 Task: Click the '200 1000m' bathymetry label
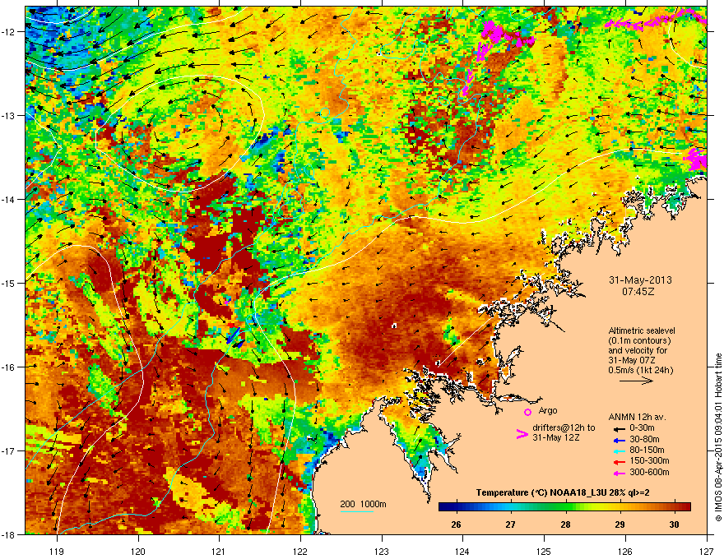pos(363,504)
